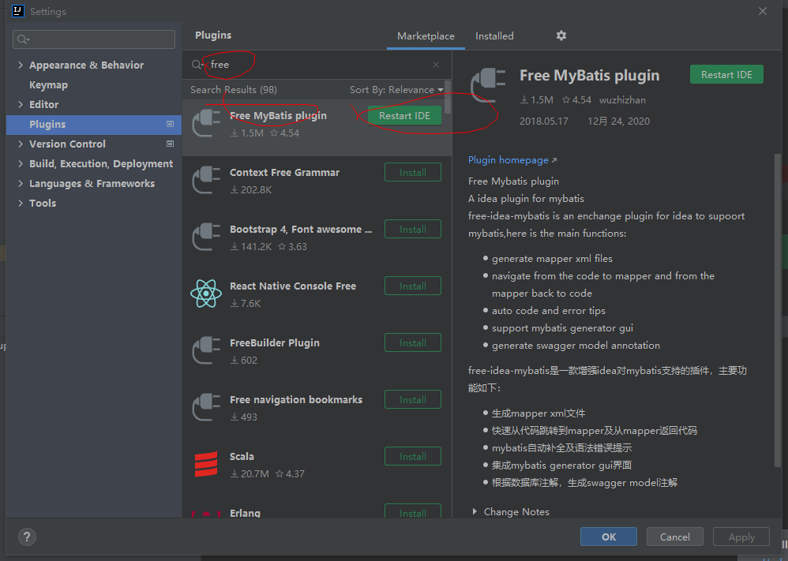This screenshot has height=561, width=788.
Task: Select the React Native Console Free plugin name
Action: coord(293,286)
